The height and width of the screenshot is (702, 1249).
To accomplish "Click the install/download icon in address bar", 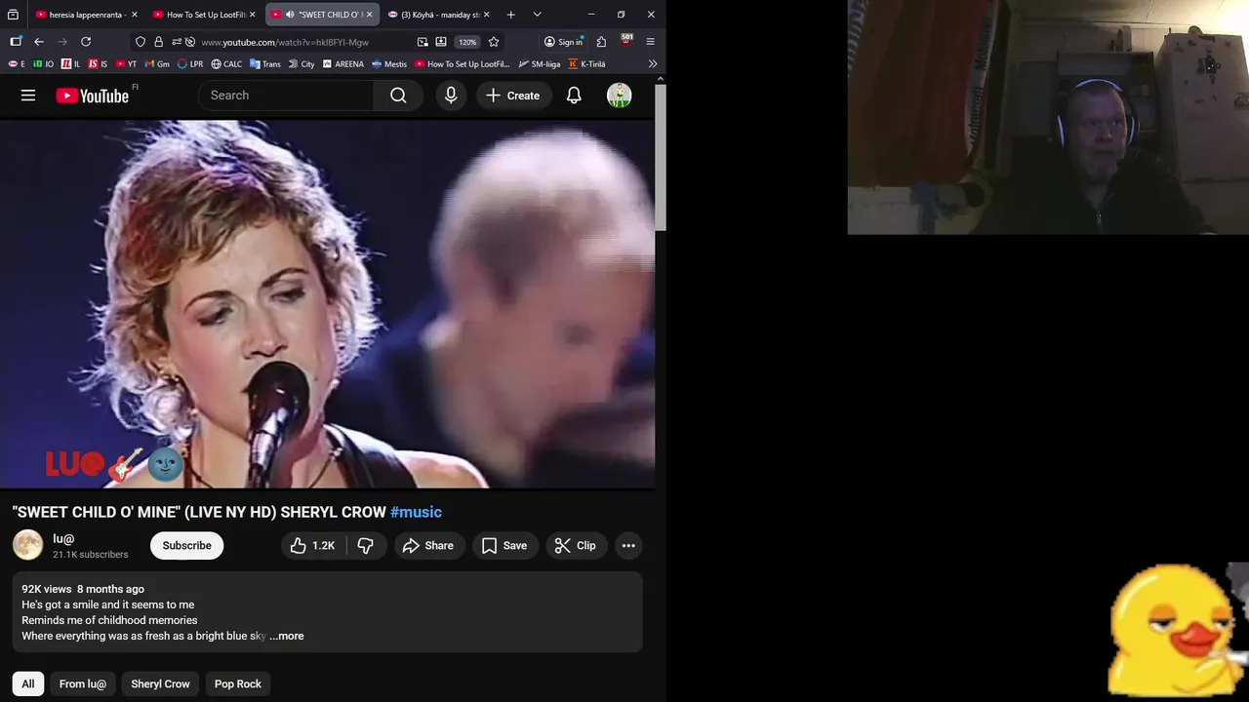I will tap(441, 42).
